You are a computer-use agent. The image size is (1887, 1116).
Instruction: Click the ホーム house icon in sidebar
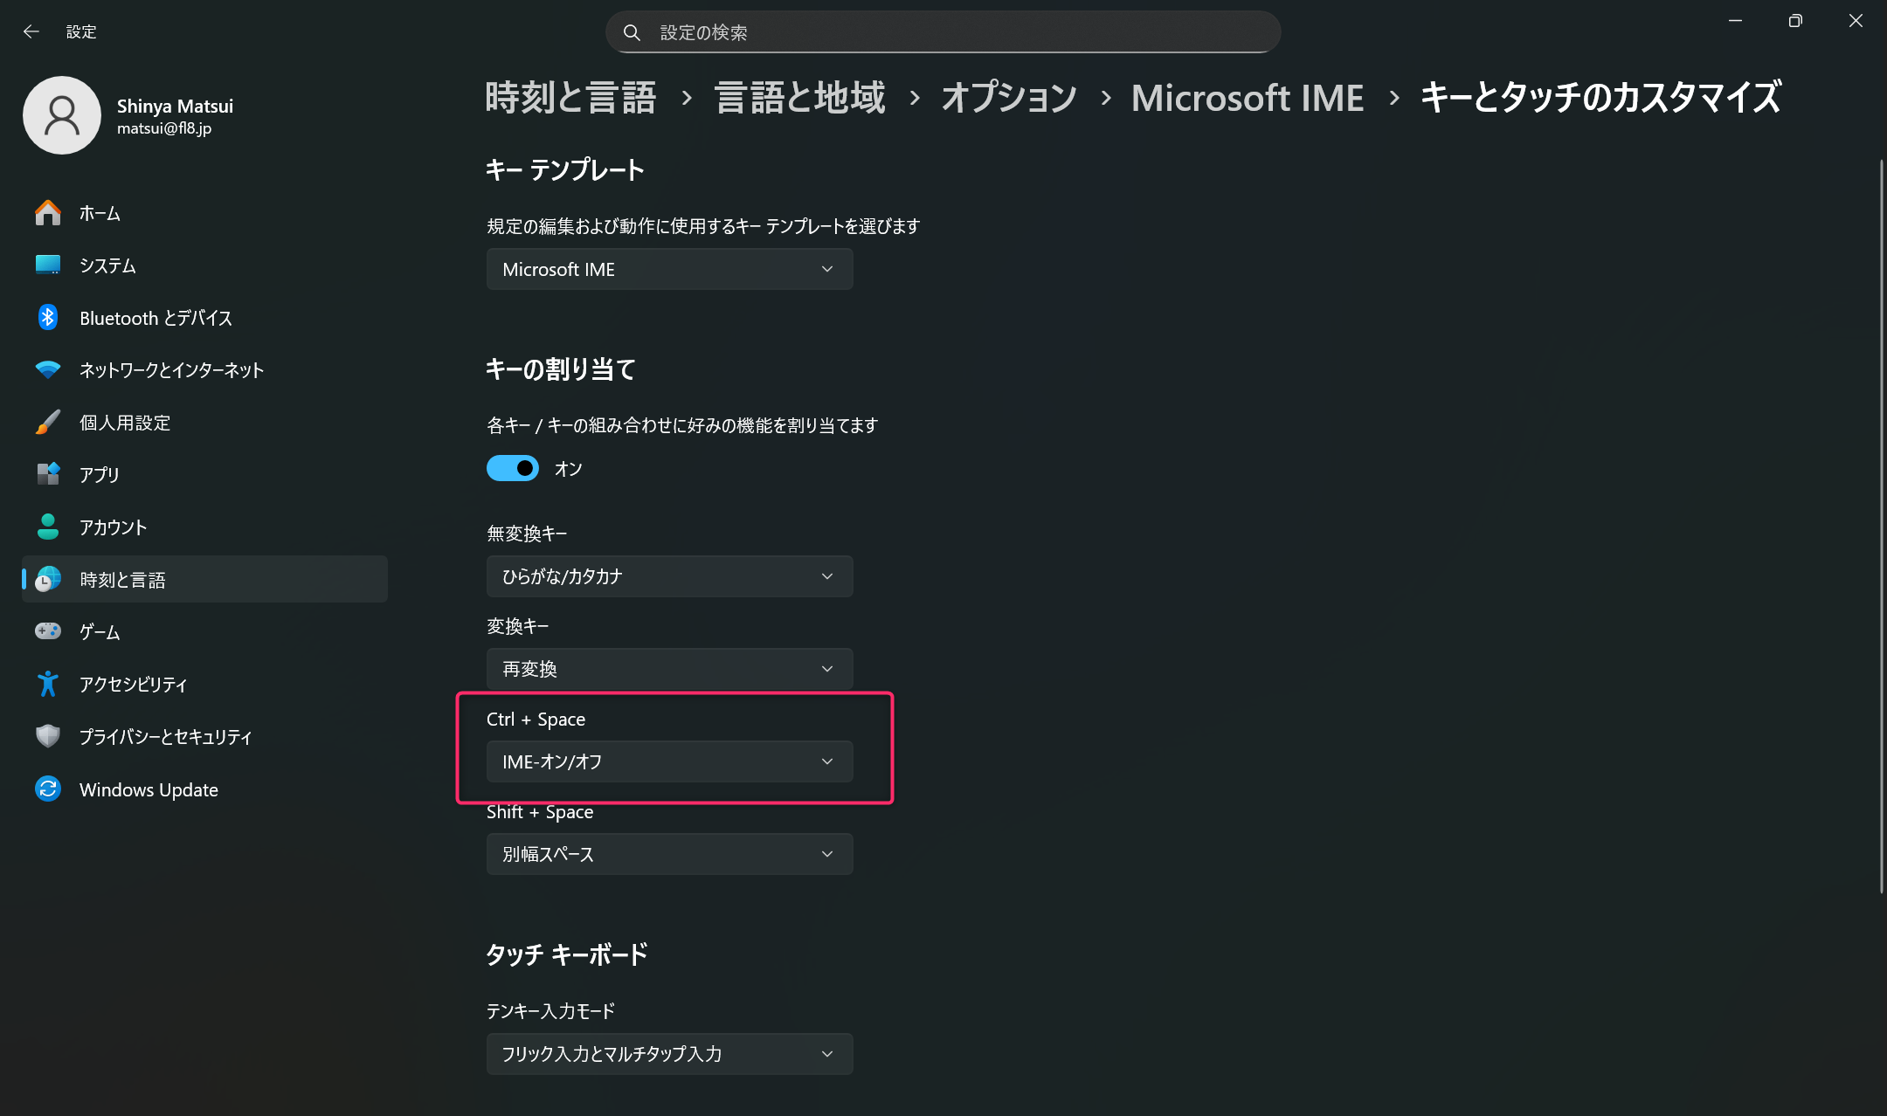coord(48,212)
